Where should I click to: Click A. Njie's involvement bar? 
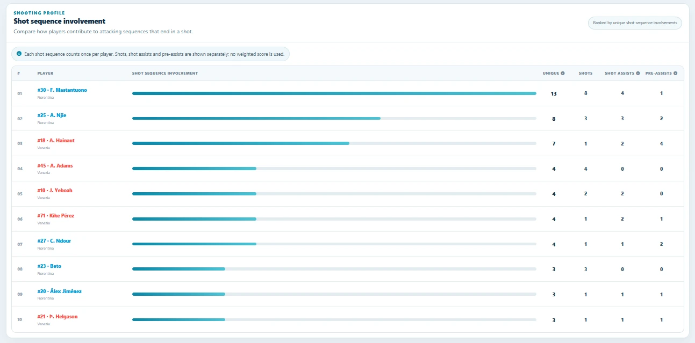coord(334,119)
